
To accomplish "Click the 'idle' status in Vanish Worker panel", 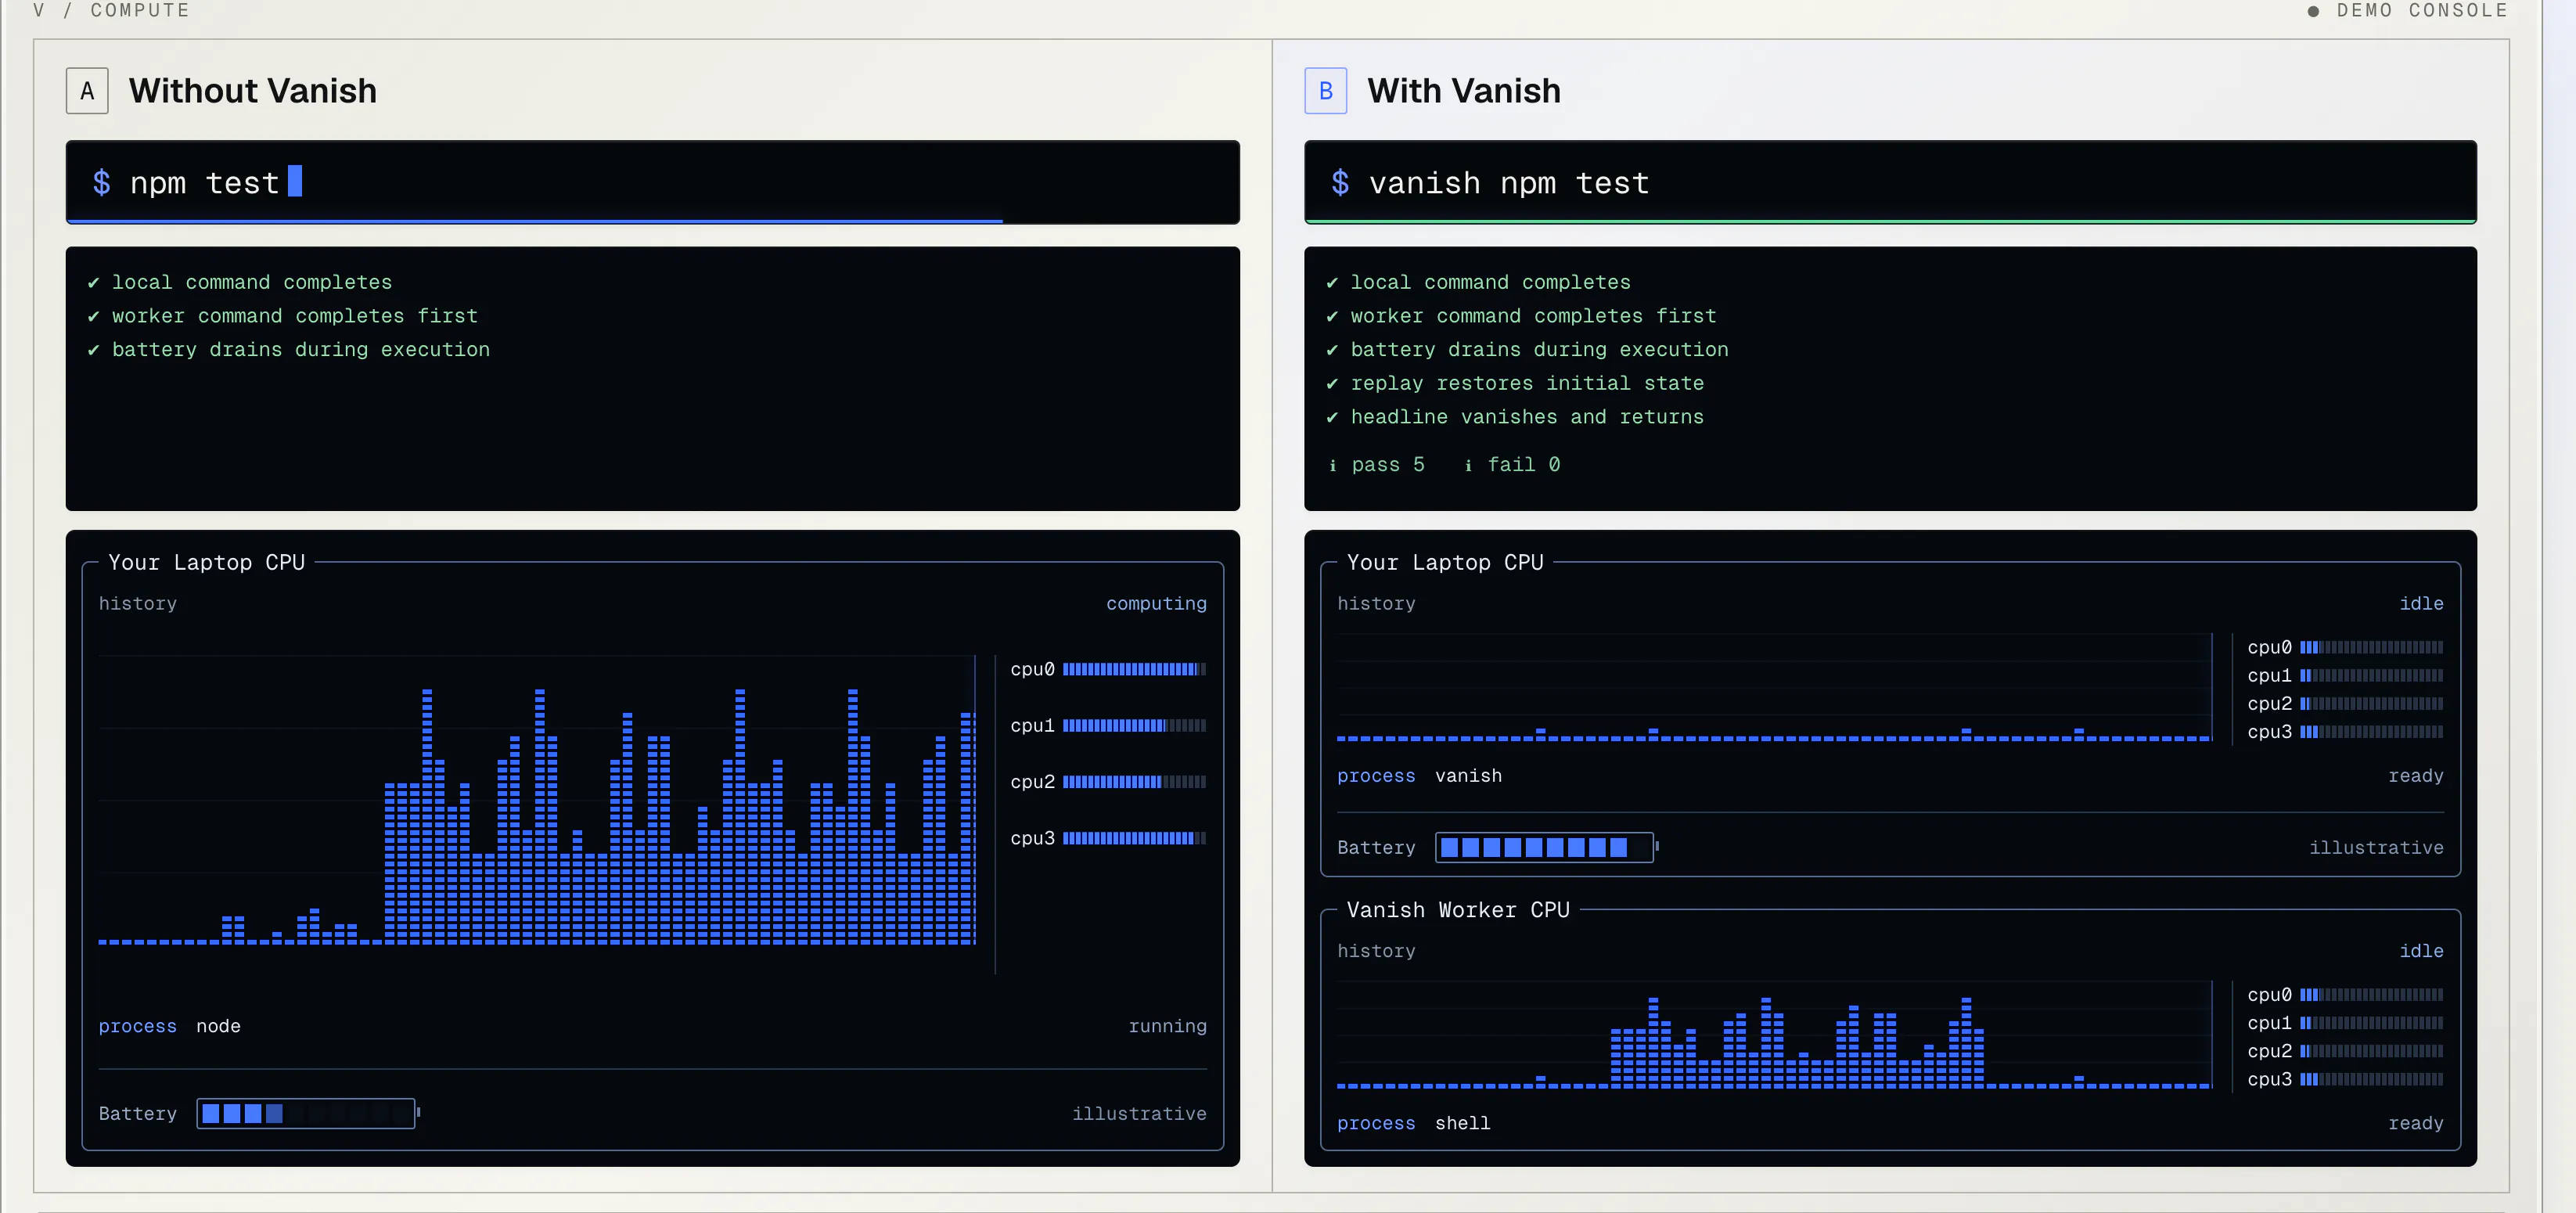I will point(2421,951).
